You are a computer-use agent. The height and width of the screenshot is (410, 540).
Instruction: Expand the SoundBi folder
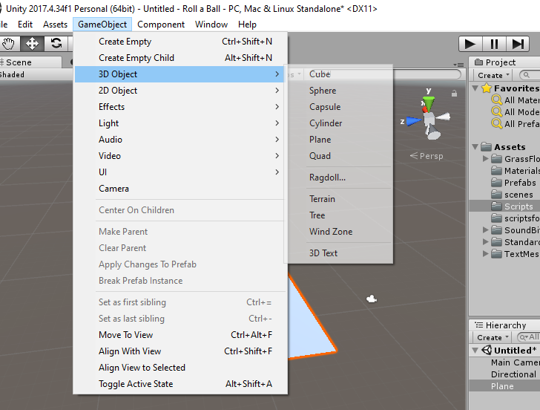486,230
